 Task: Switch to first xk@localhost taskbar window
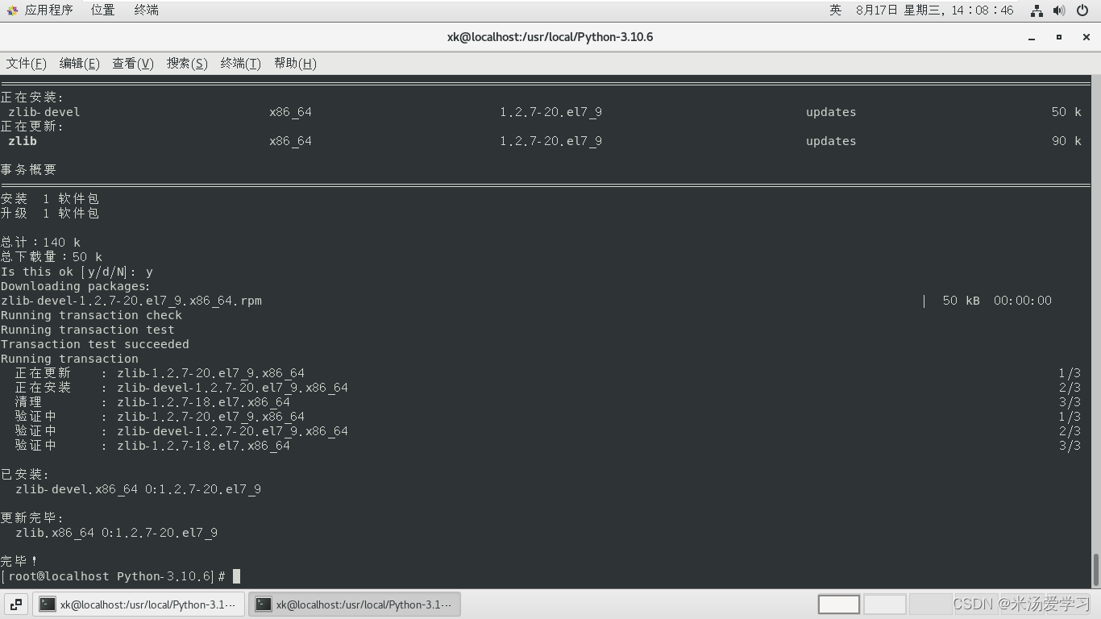pos(139,604)
